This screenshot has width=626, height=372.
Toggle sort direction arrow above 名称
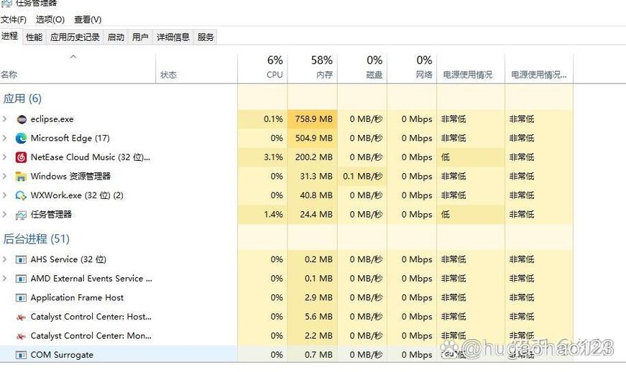click(x=73, y=57)
